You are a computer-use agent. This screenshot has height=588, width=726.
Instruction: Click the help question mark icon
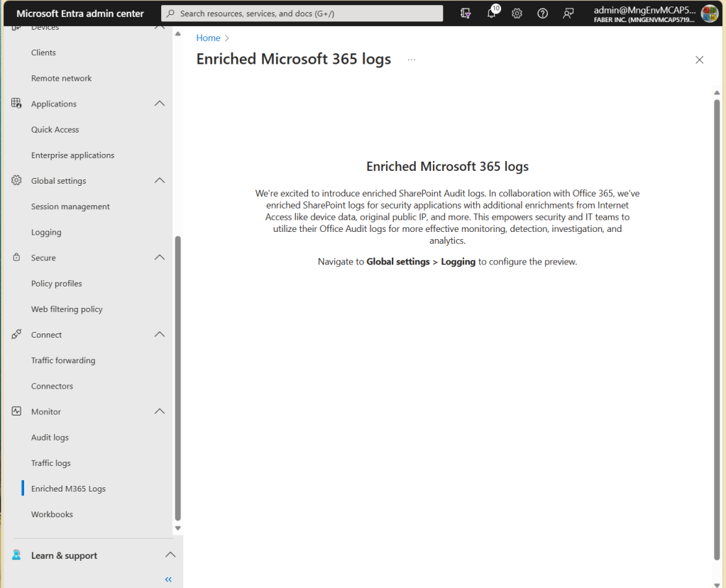pyautogui.click(x=543, y=13)
